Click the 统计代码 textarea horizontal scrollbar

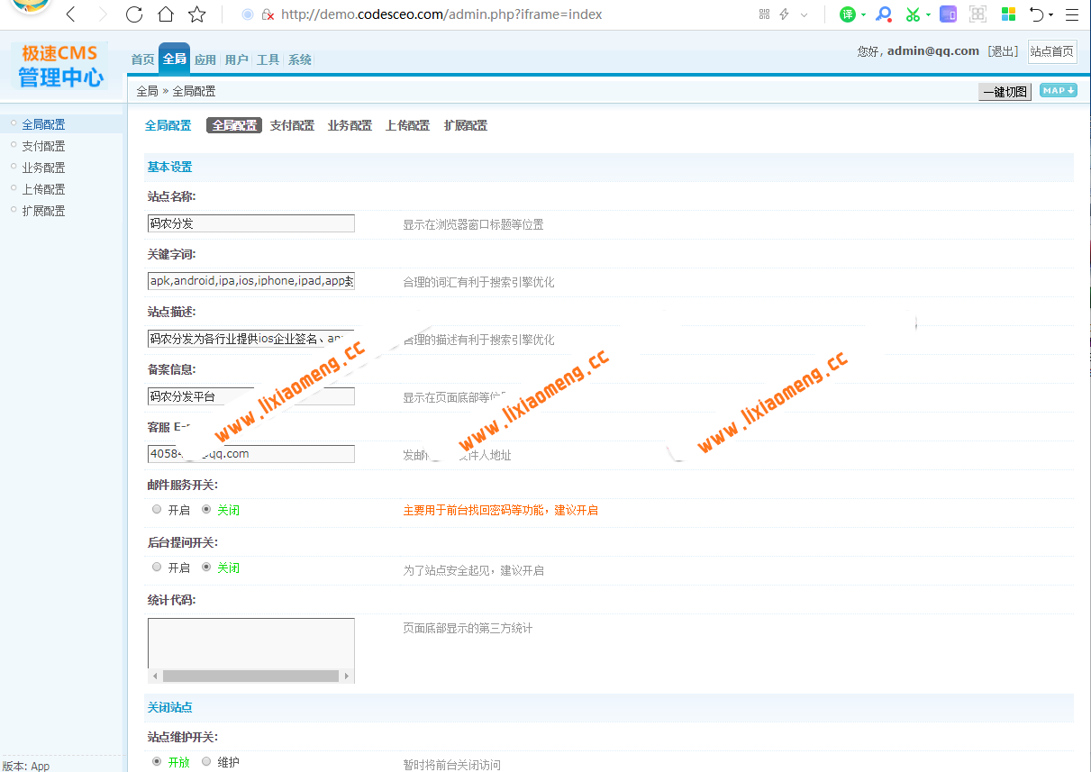(250, 675)
